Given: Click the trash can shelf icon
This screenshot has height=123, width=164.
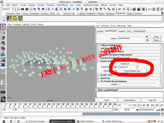Looking at the screenshot, I should tap(162, 13).
